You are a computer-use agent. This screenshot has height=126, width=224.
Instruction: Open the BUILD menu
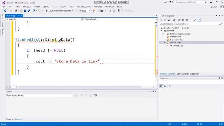pyautogui.click(x=37, y=7)
